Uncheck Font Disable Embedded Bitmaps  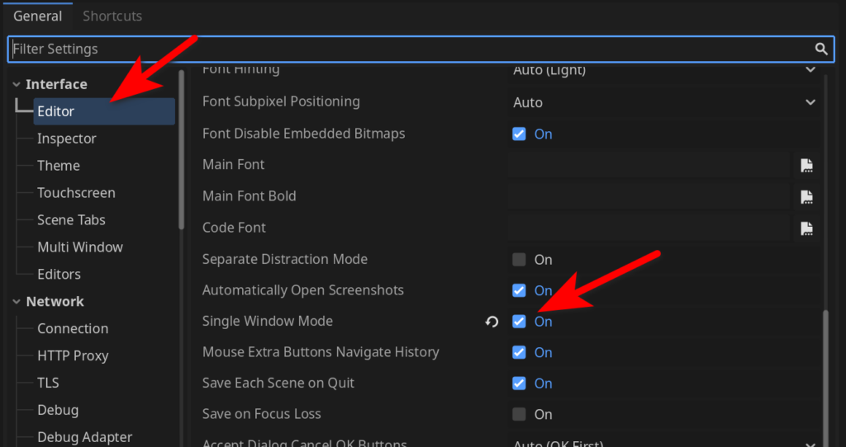click(x=519, y=134)
